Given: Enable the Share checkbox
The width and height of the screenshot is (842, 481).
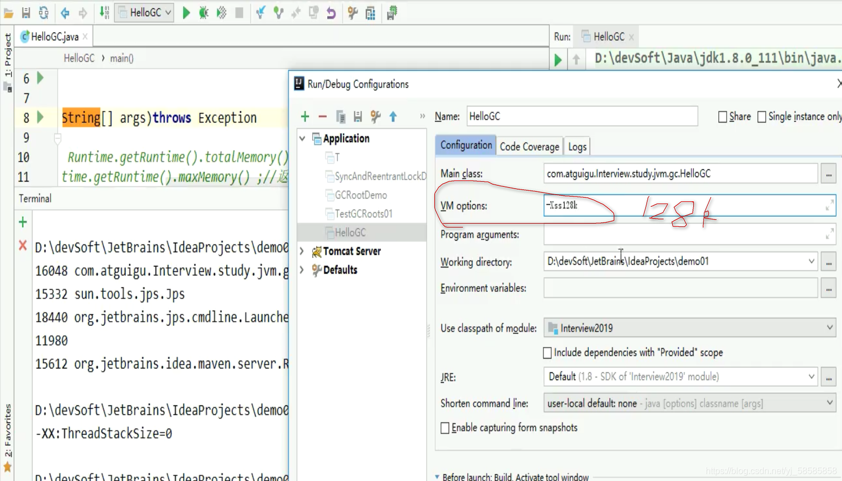Looking at the screenshot, I should pyautogui.click(x=722, y=117).
